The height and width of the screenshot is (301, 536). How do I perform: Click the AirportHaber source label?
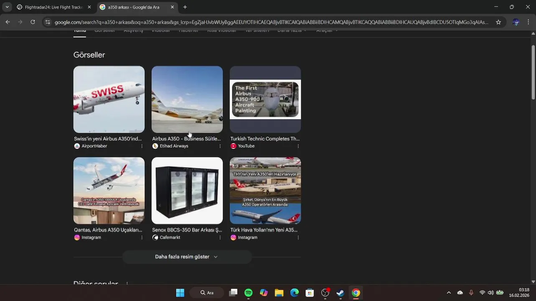(94, 146)
